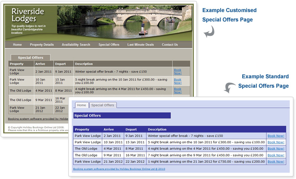296x179 pixels.
Task: Select '8 Mar 2011' cell on Riverside page
Action: point(63,91)
